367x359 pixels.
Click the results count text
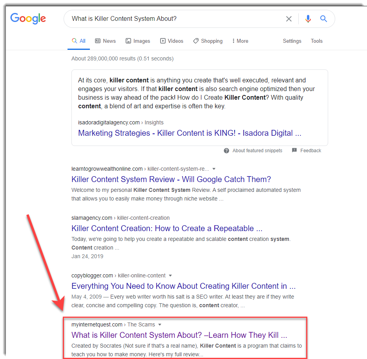coord(122,58)
